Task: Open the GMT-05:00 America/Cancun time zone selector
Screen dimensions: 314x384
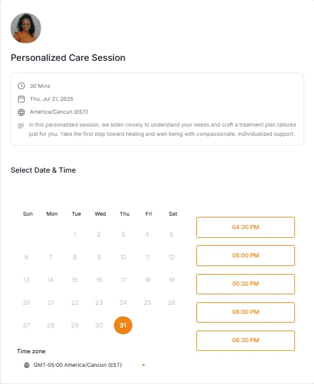Action: tap(85, 365)
